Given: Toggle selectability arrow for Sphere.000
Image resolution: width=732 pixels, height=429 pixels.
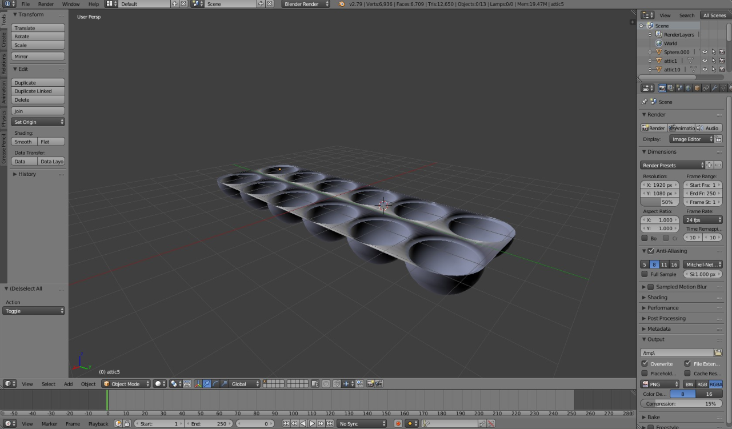Looking at the screenshot, I should pos(714,52).
